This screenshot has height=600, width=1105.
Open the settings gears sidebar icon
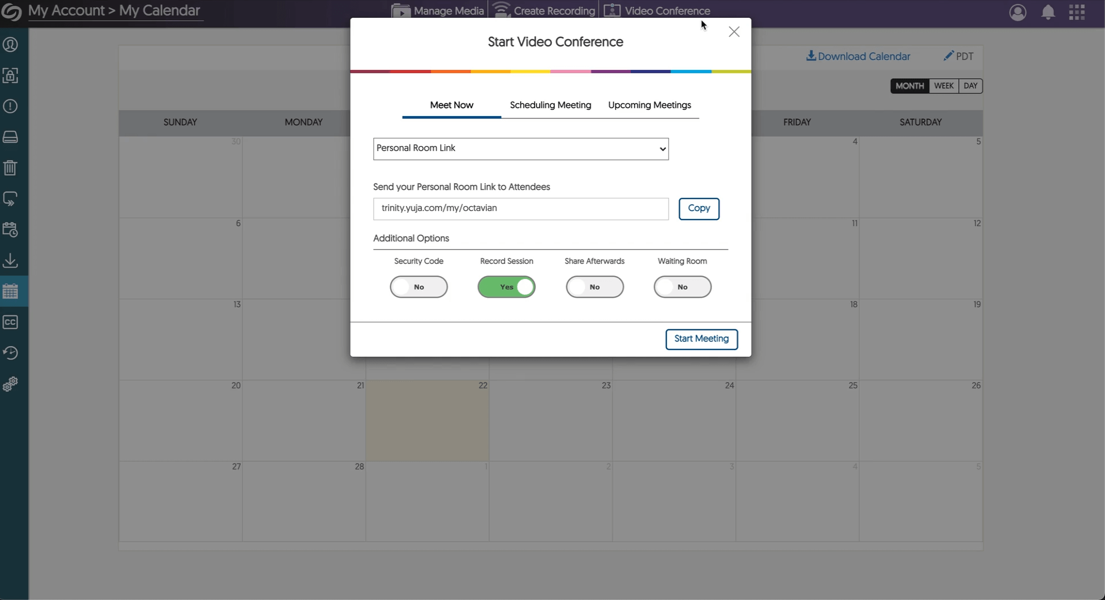pos(11,384)
